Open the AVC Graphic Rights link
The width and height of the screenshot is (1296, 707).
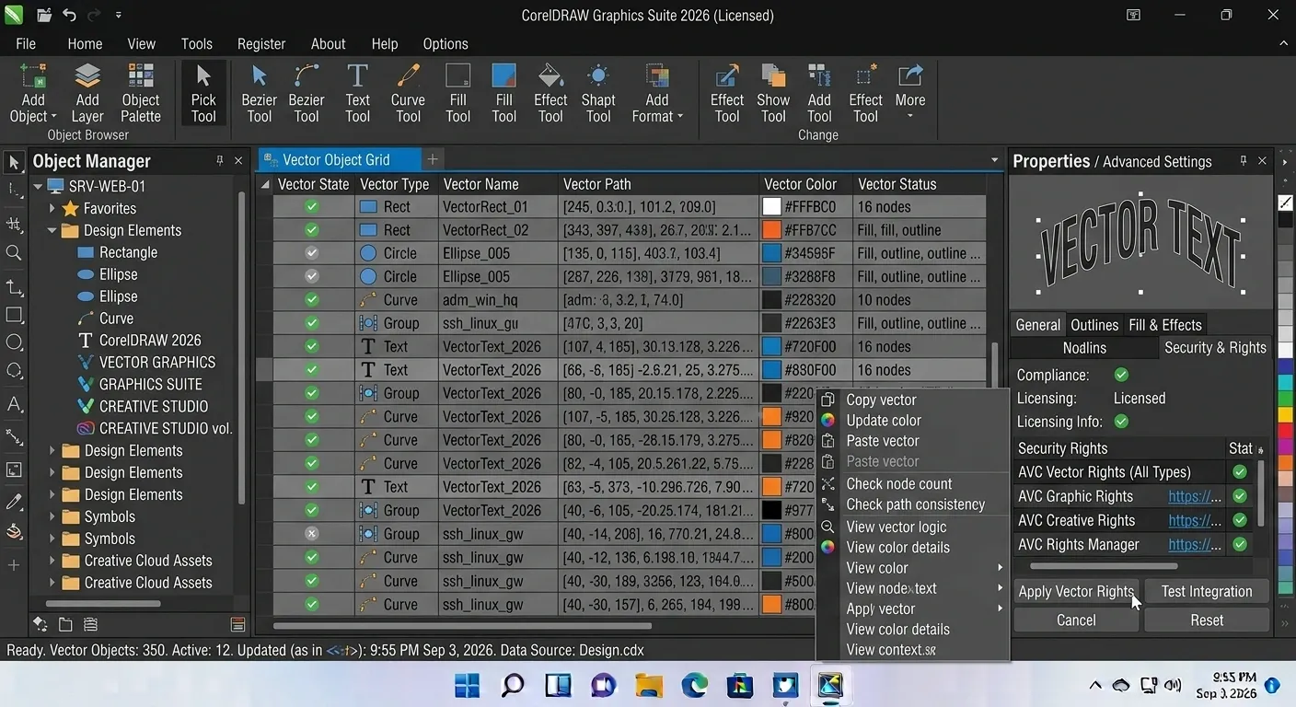click(1195, 496)
